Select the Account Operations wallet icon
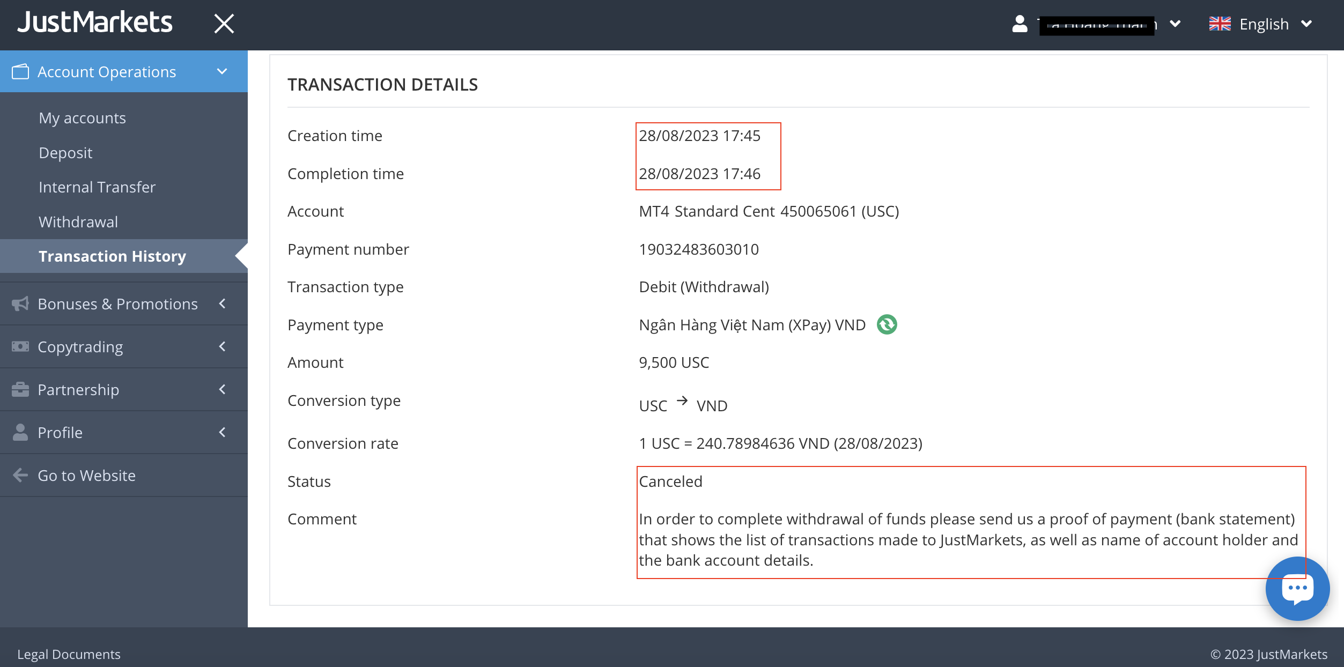 pos(20,71)
